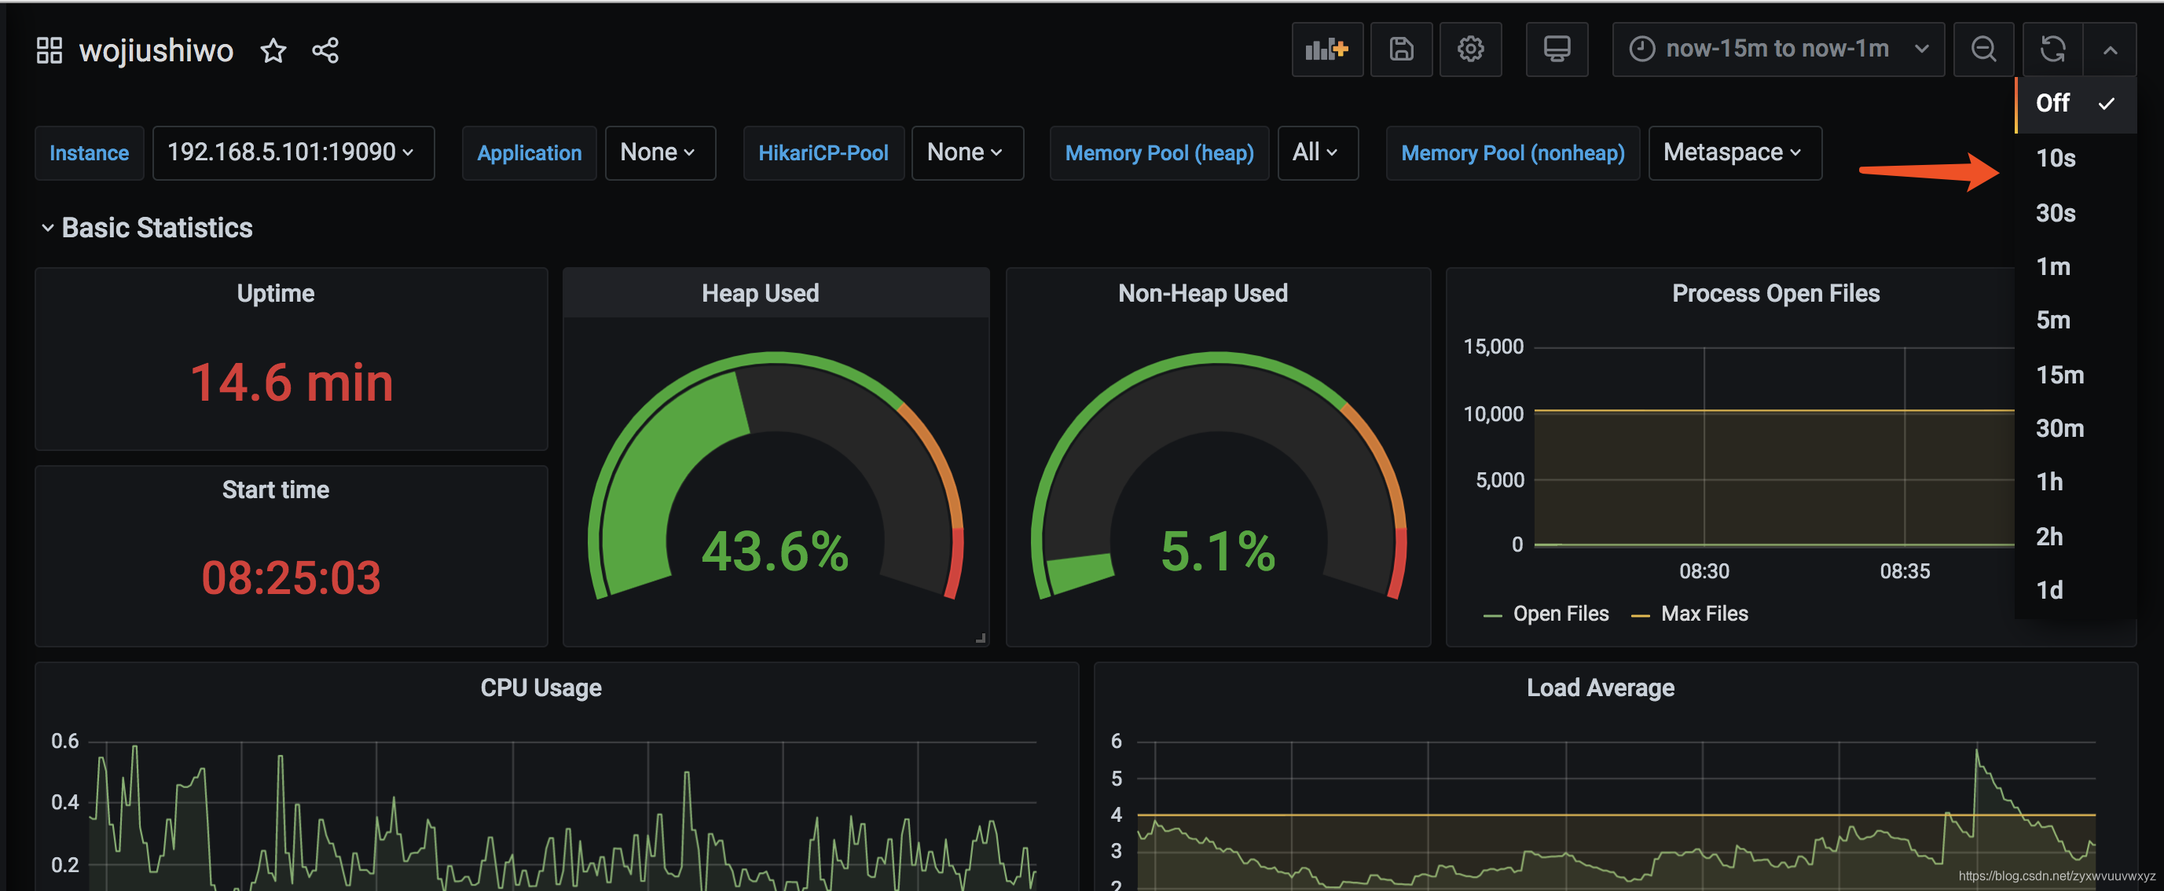Viewport: 2164px width, 891px height.
Task: Click the HikariCP-Pool variable label
Action: pos(823,153)
